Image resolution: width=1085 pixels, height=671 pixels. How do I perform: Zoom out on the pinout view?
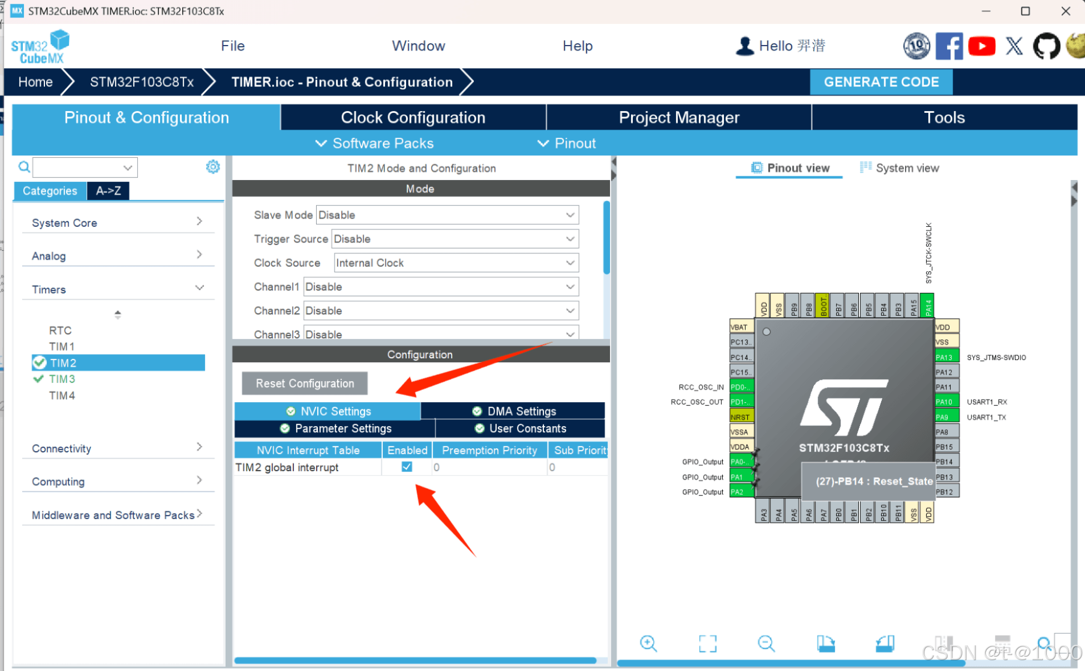coord(766,644)
